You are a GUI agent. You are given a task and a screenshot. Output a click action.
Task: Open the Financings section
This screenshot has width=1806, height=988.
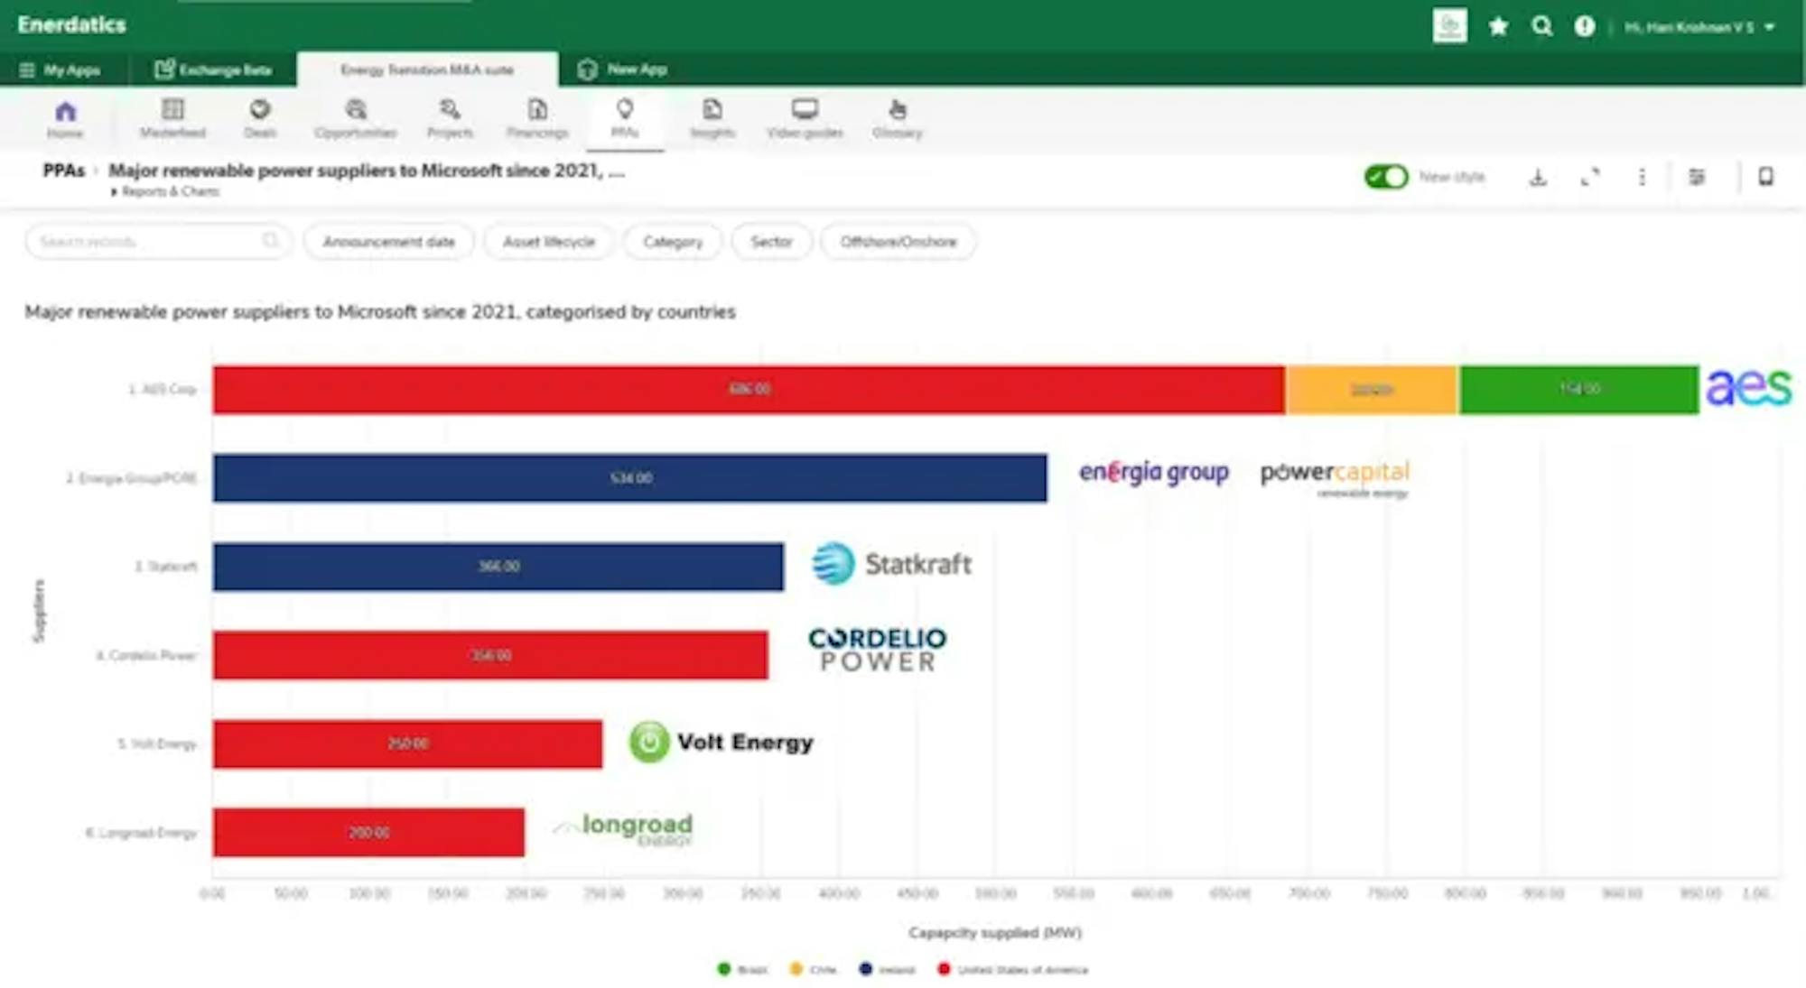coord(537,118)
